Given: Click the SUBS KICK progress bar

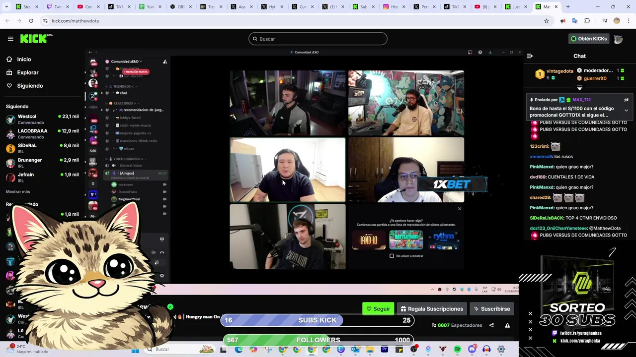Looking at the screenshot, I should (x=318, y=320).
